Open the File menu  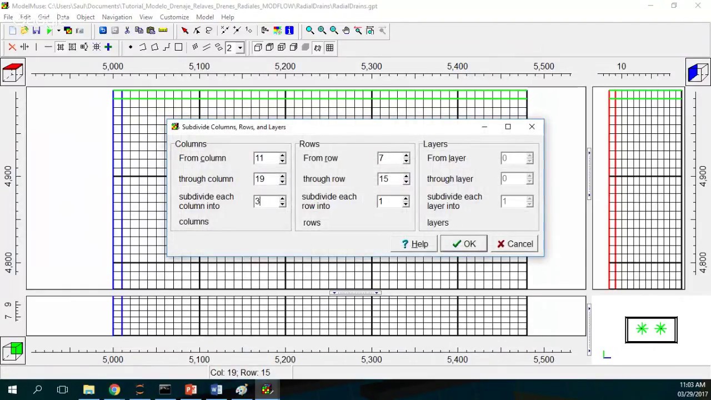point(8,17)
